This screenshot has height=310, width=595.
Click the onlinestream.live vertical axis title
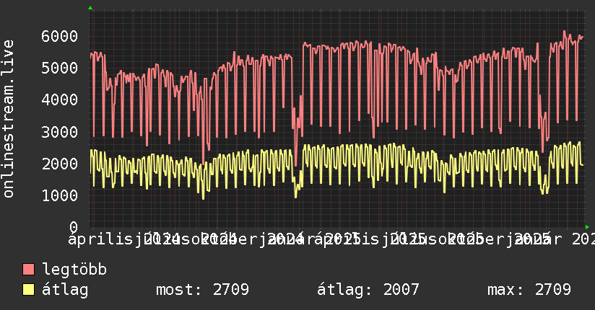8,119
